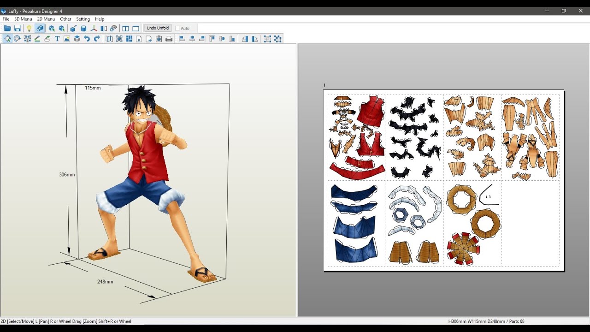Click the 306mm height dimension label
Image resolution: width=590 pixels, height=332 pixels.
pos(67,175)
